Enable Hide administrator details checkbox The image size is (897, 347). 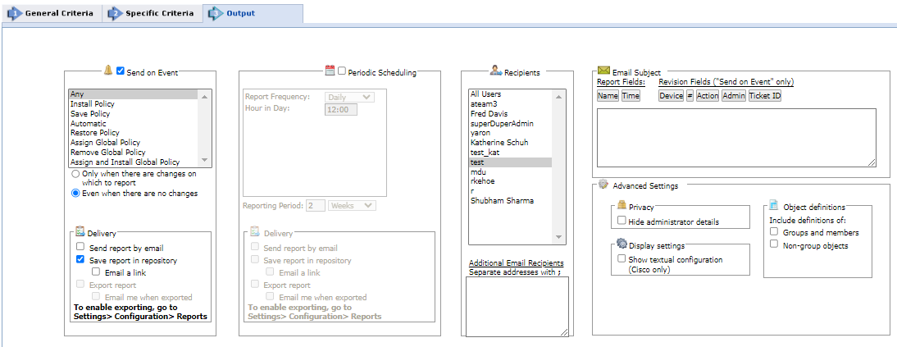[x=622, y=221]
